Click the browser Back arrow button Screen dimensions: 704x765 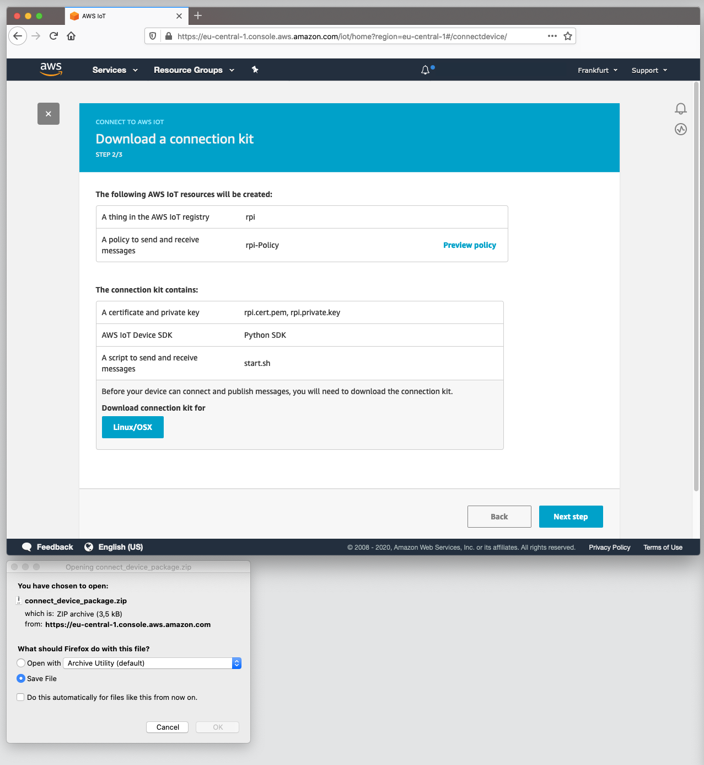point(18,36)
